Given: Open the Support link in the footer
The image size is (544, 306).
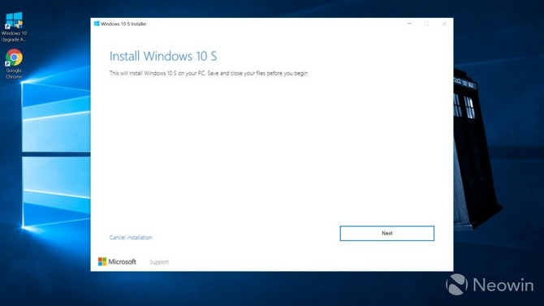Looking at the screenshot, I should 159,262.
